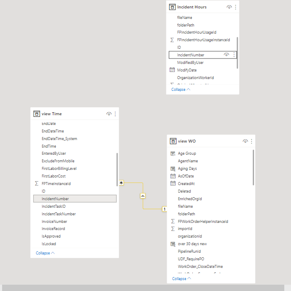Select IncidentNumber field in view Time
291x291 pixels.
pos(75,198)
